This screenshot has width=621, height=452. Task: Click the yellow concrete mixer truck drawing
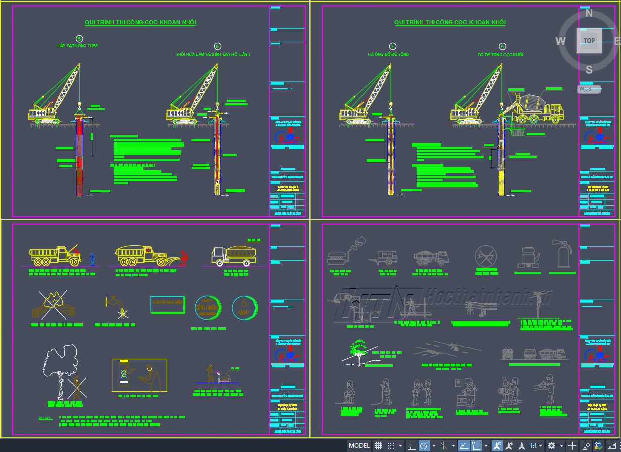537,108
